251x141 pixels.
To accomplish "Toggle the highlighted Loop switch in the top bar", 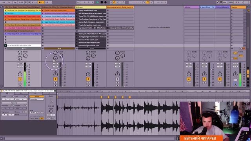I will click(148, 2).
